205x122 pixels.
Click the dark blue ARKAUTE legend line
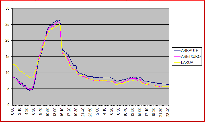pyautogui.click(x=177, y=51)
